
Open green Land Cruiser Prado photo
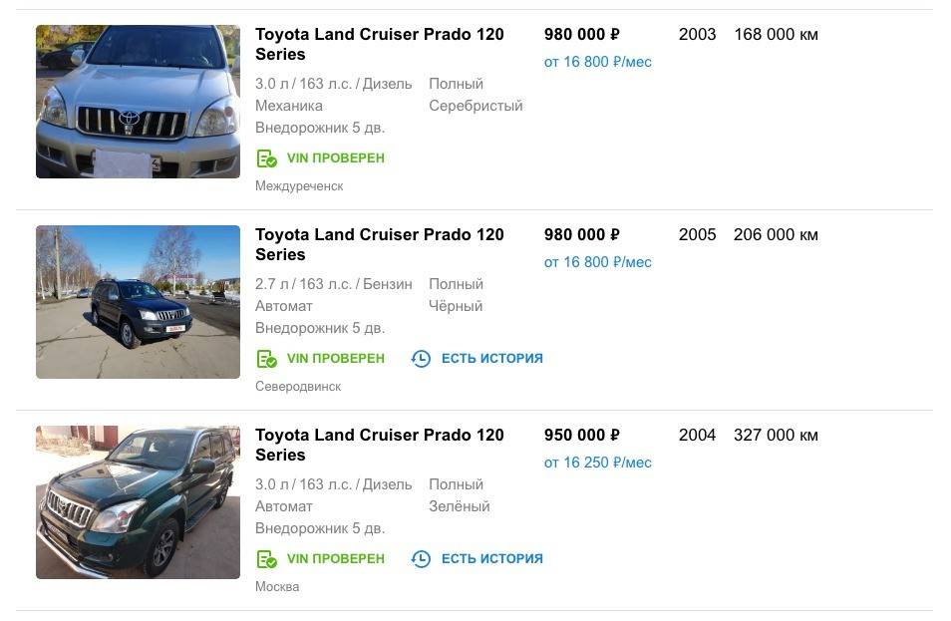pos(138,502)
